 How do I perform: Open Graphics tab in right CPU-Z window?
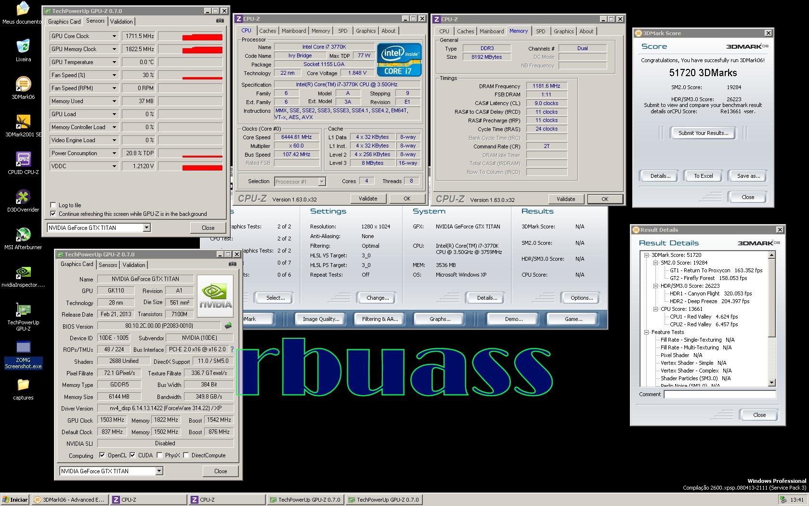point(563,31)
